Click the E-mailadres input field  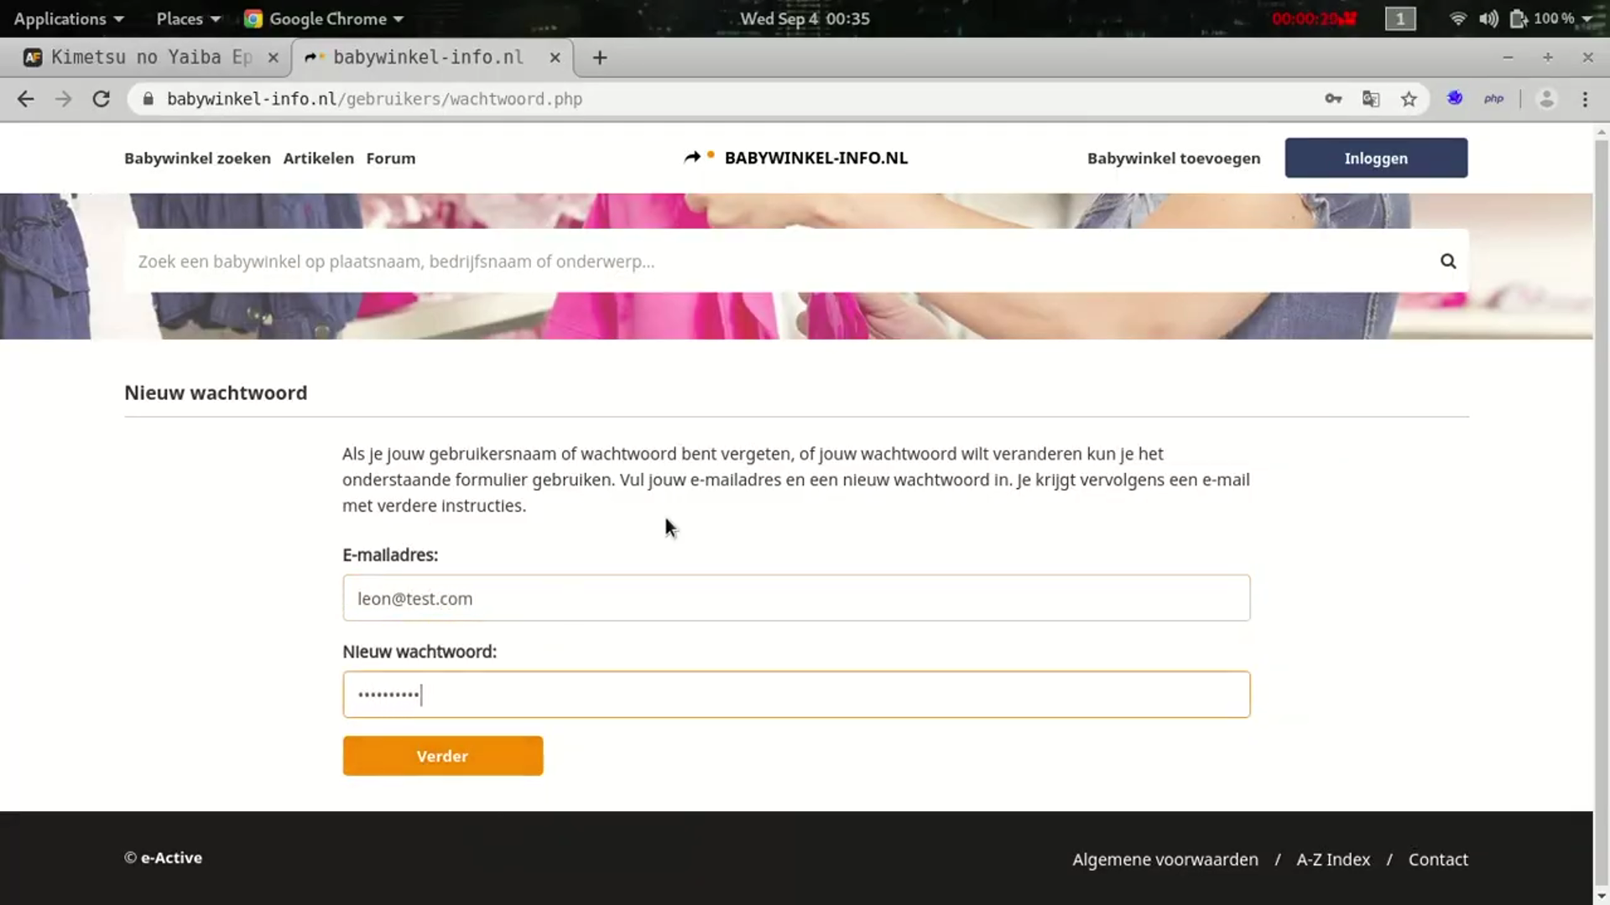pyautogui.click(x=795, y=598)
